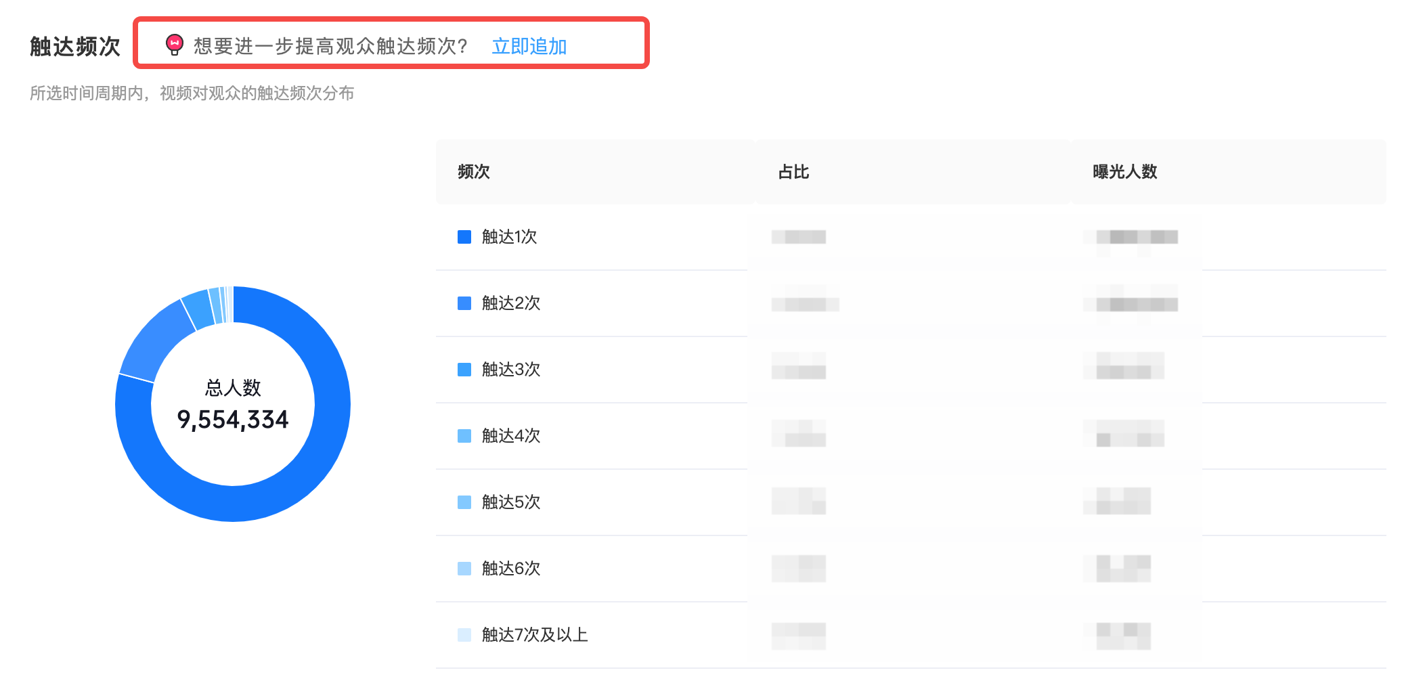Select the 触达5次 legend swatch
Viewport: 1404px width, 681px height.
pyautogui.click(x=464, y=502)
